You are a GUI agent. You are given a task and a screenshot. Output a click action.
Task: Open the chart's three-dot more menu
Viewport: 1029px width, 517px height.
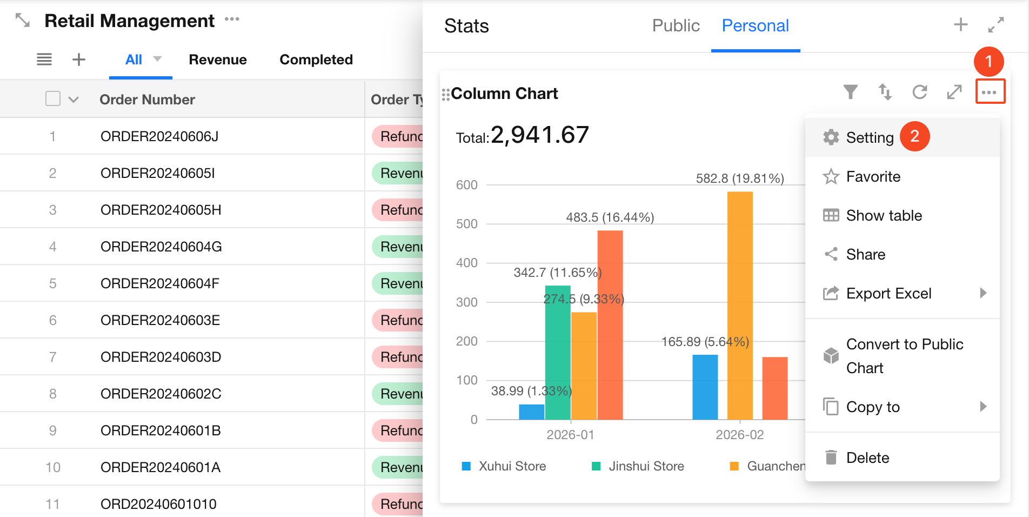[990, 92]
